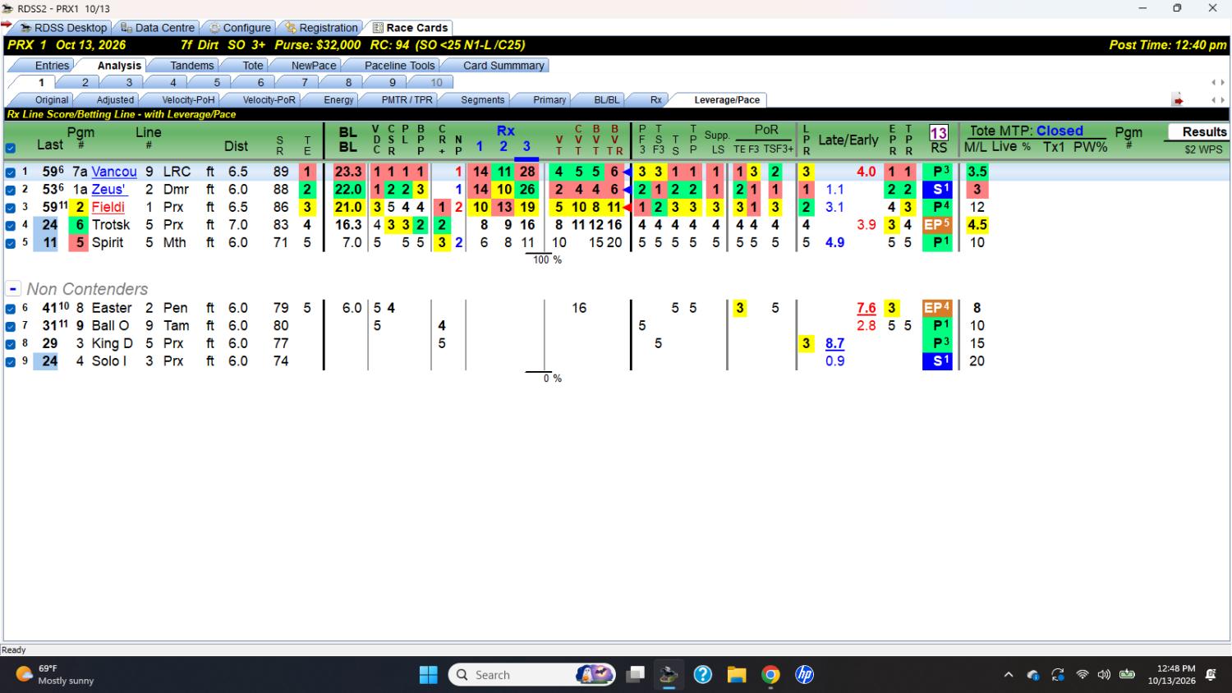Launch Google Chrome from the taskbar
Viewport: 1232px width, 693px height.
[770, 675]
